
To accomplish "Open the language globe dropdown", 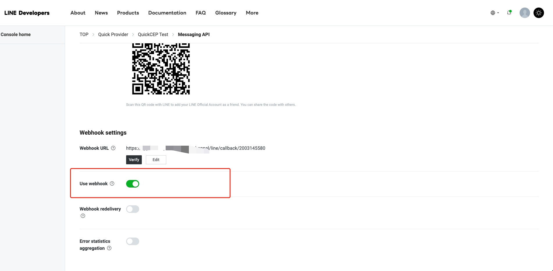I will point(494,13).
